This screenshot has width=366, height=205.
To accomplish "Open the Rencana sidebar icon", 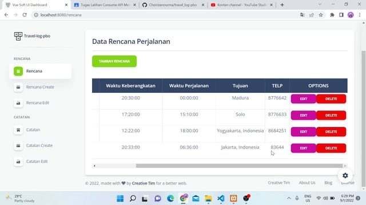I will point(18,71).
